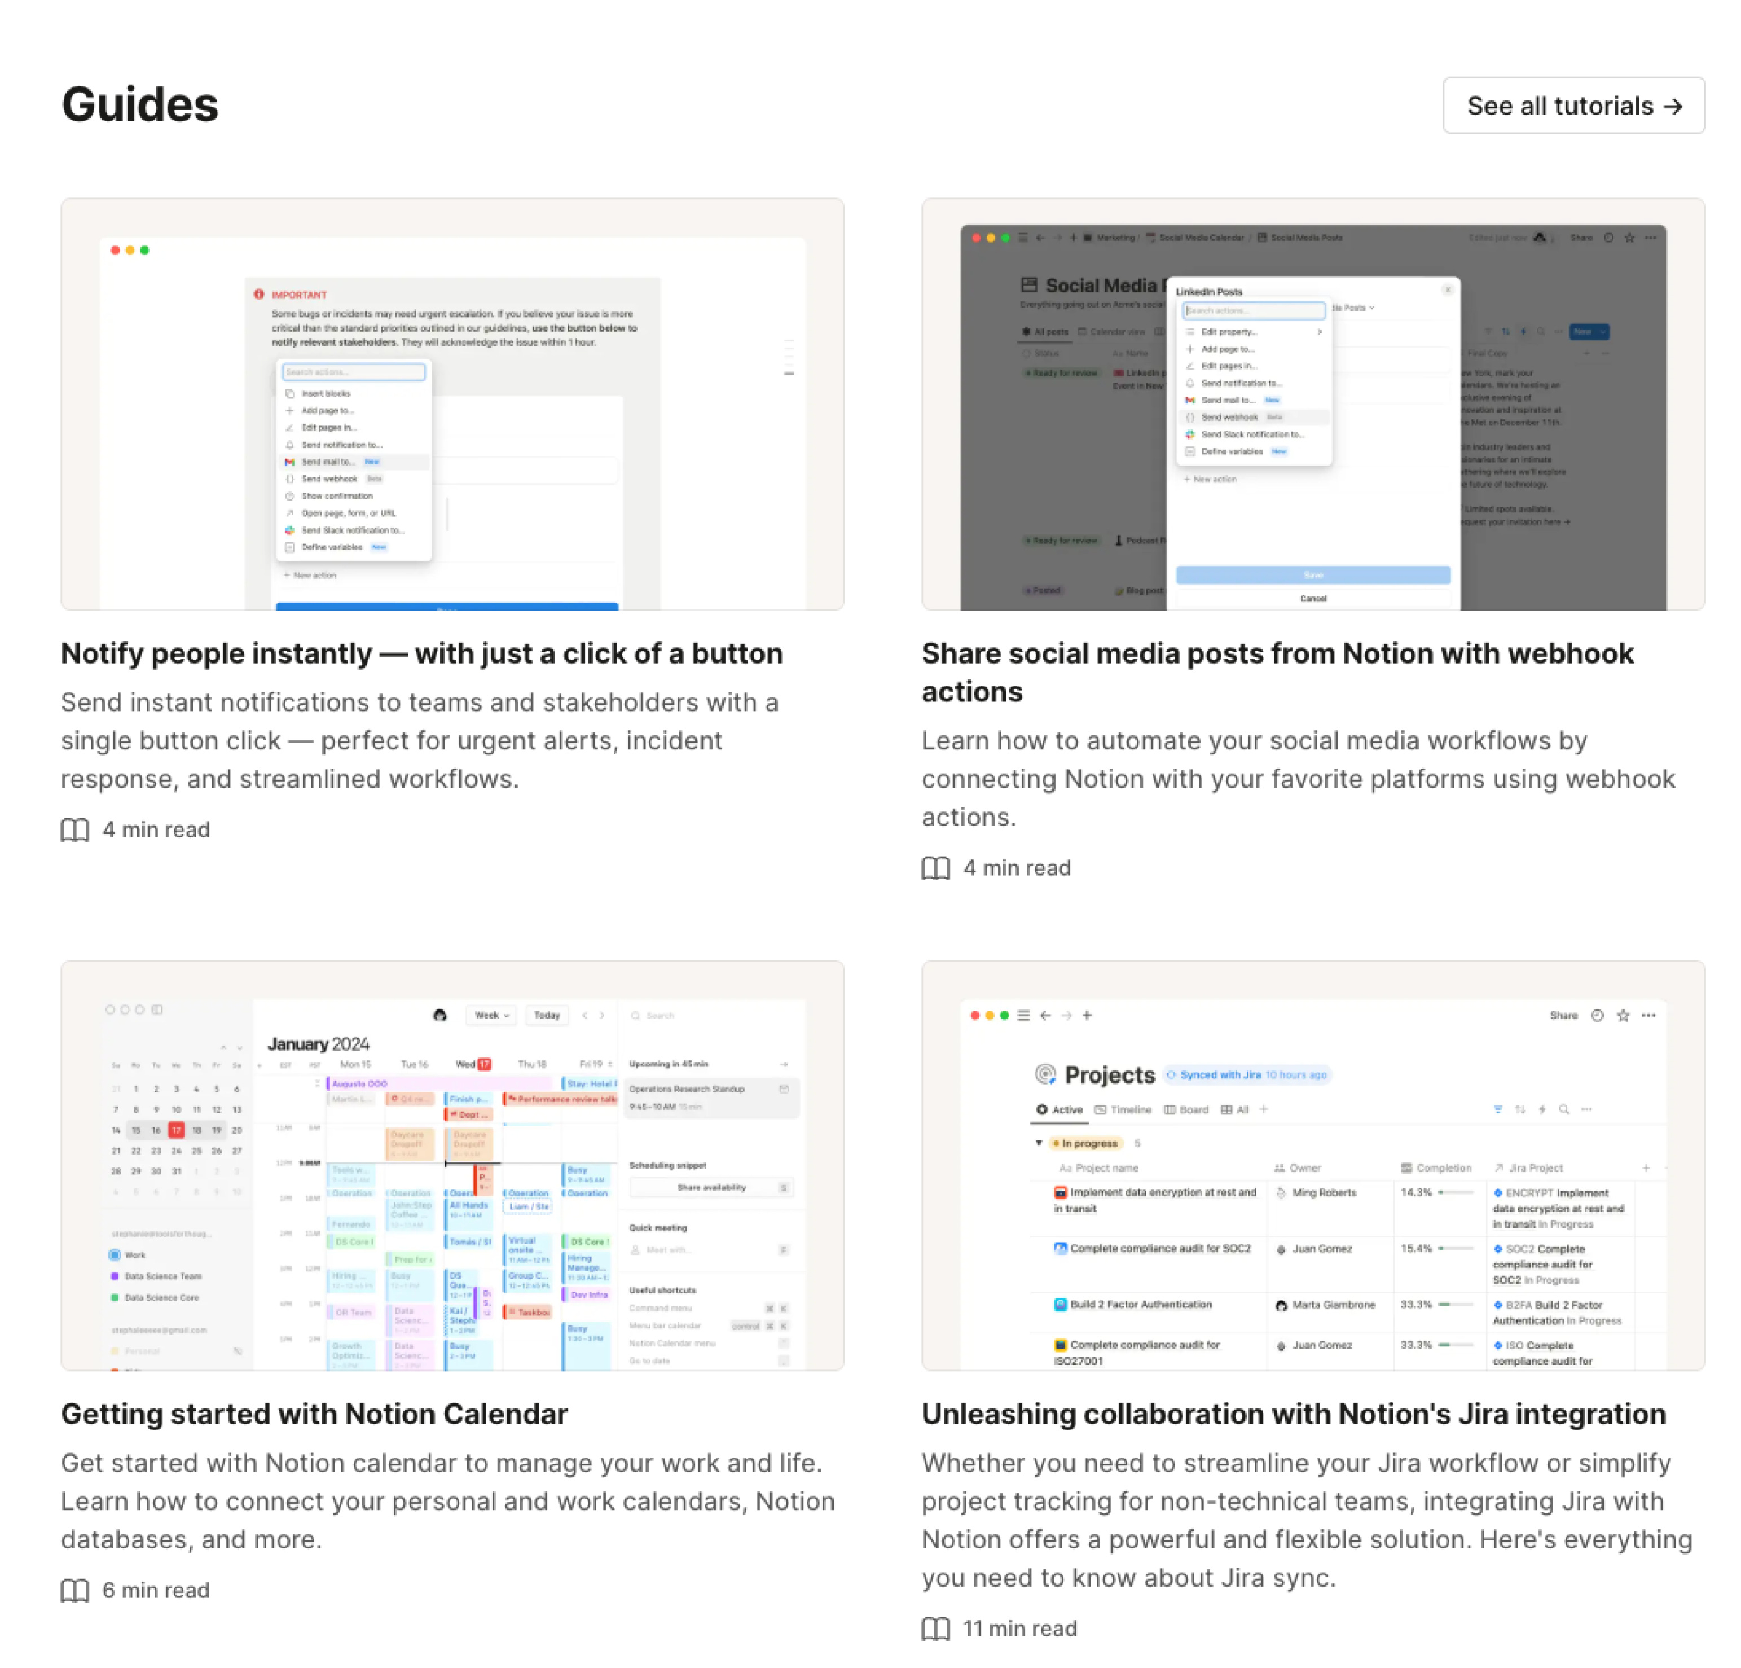Image resolution: width=1741 pixels, height=1668 pixels.
Task: Click 'Get started with Notion calendar' description text
Action: [x=449, y=1501]
